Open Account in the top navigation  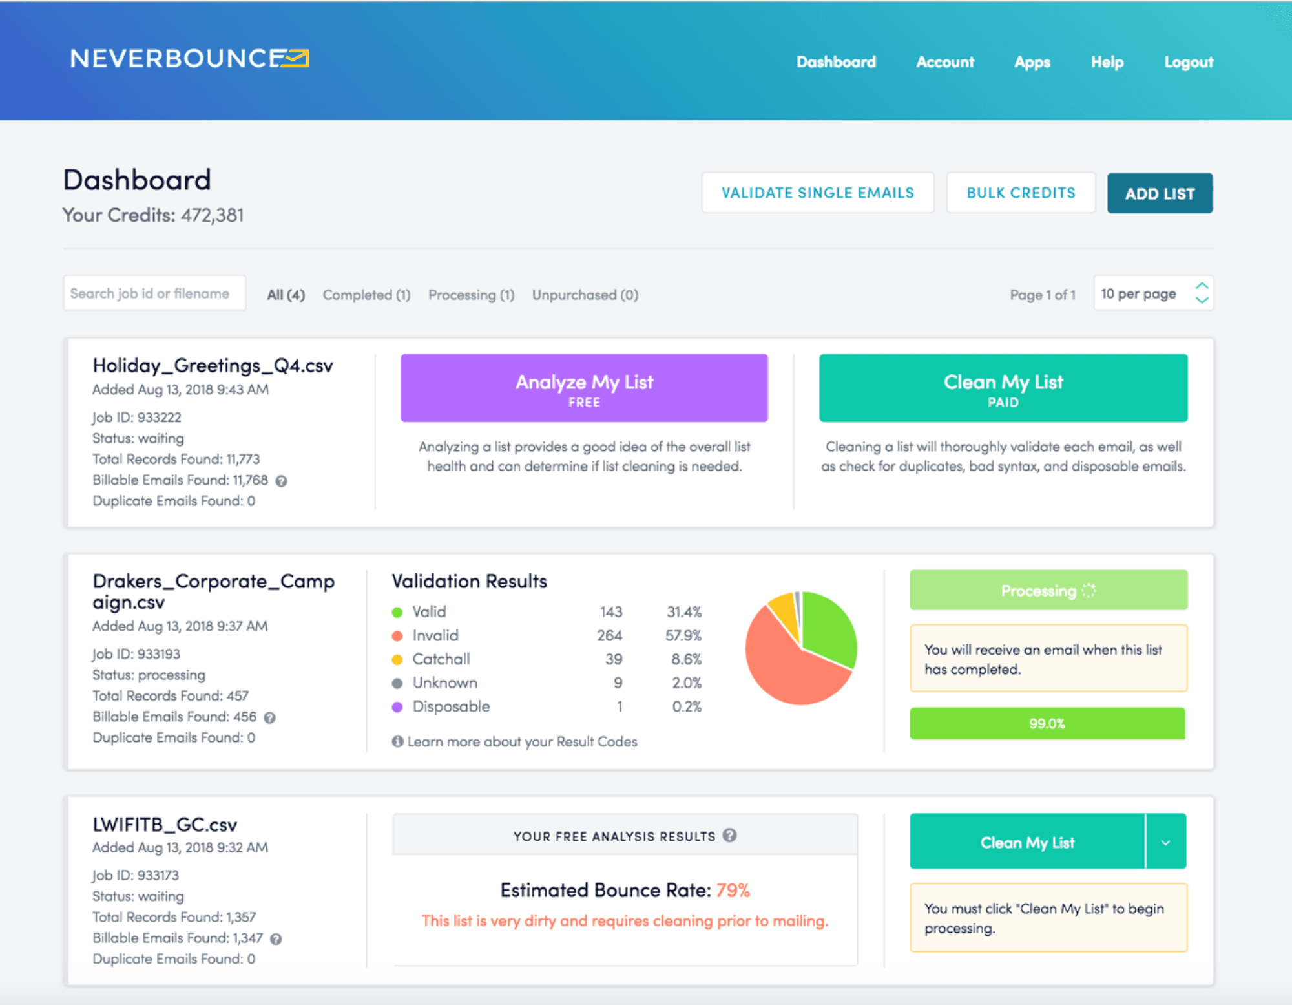point(945,62)
